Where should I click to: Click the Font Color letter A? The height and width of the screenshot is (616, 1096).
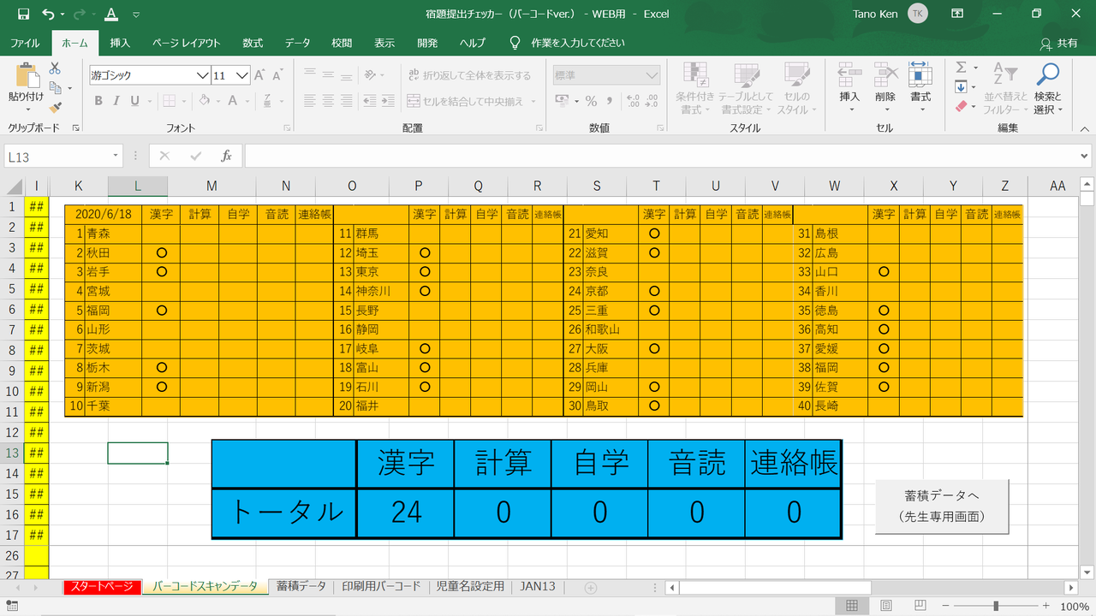pyautogui.click(x=232, y=101)
